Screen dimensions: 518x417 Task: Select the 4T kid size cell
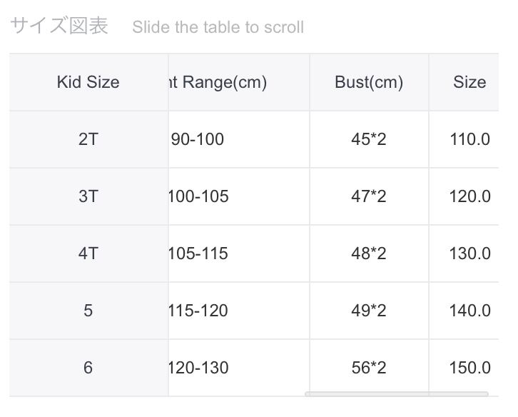point(88,253)
